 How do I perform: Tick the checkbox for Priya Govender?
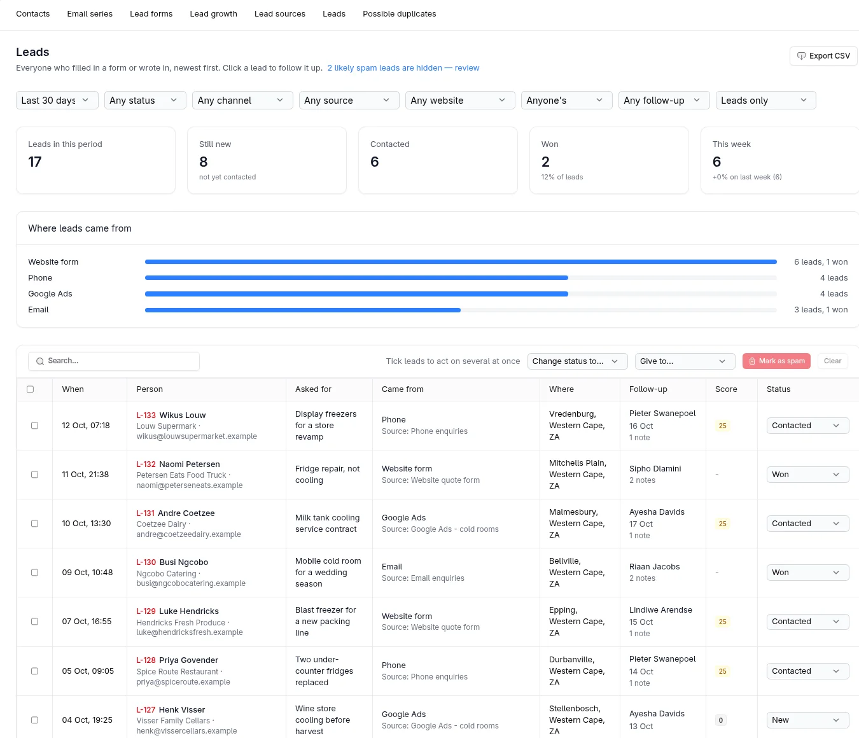coord(34,671)
